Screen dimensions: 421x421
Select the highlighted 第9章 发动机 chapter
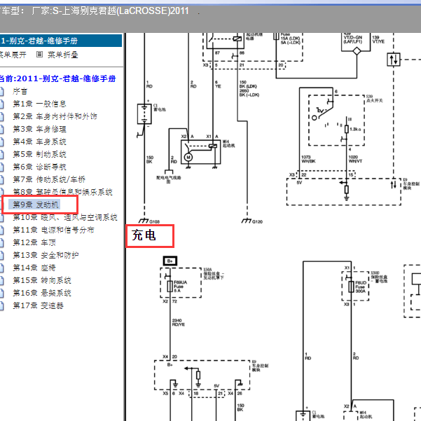[36, 205]
